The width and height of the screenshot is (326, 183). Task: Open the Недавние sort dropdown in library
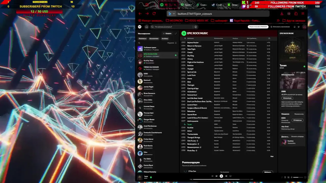point(172,43)
